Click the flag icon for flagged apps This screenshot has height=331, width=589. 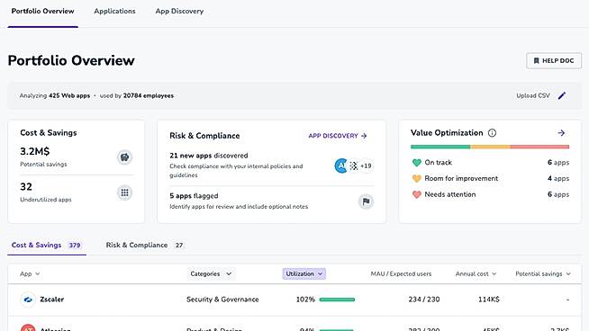(366, 201)
